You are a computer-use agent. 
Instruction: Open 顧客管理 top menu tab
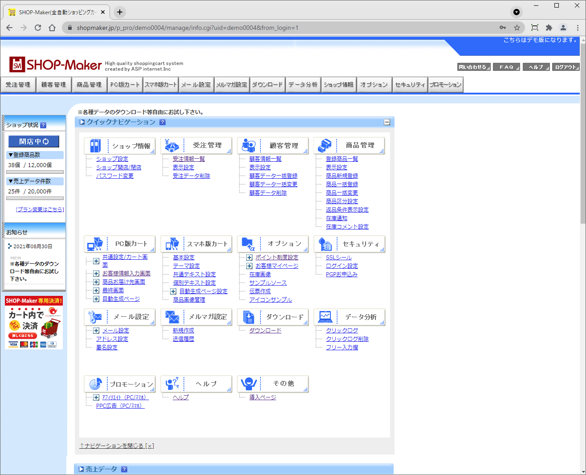tap(53, 85)
